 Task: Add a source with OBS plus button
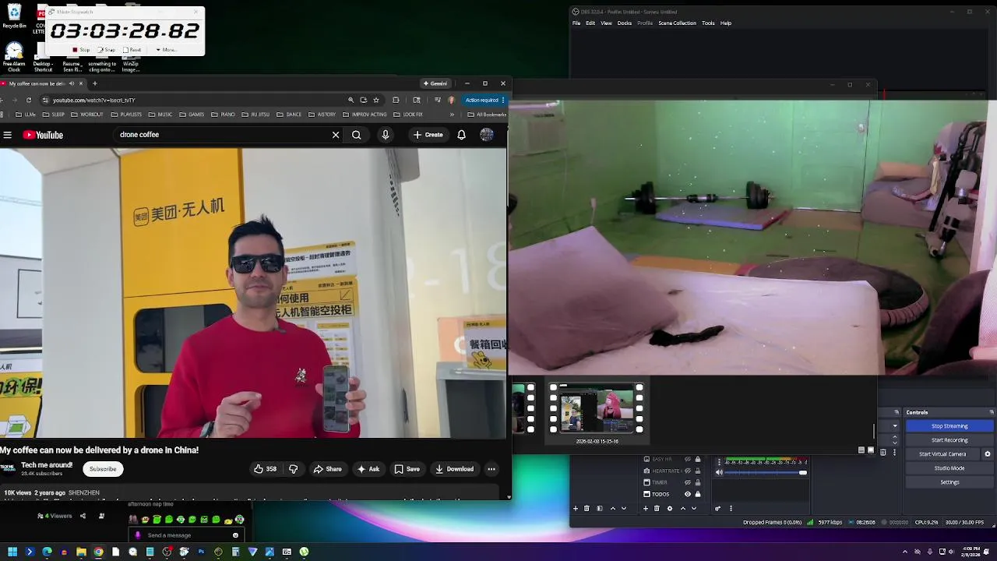pos(646,508)
